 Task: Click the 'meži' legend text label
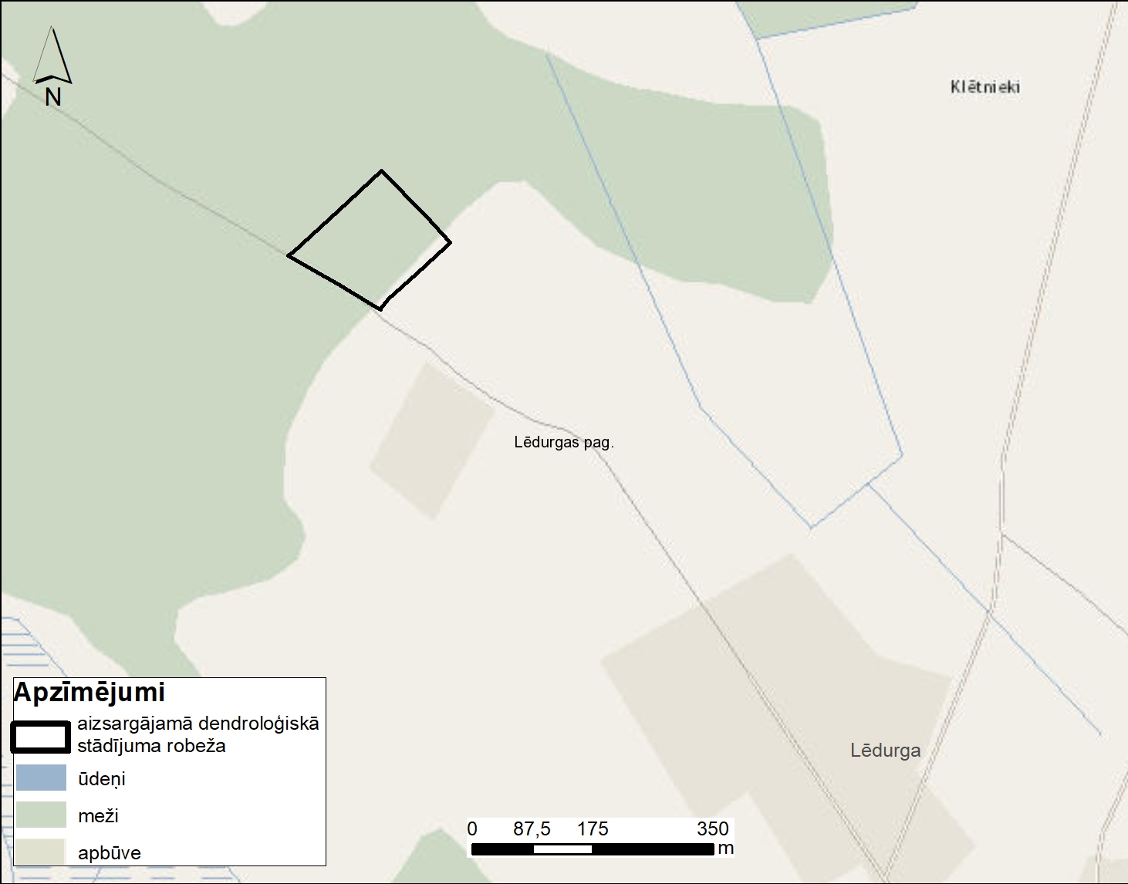(x=98, y=815)
